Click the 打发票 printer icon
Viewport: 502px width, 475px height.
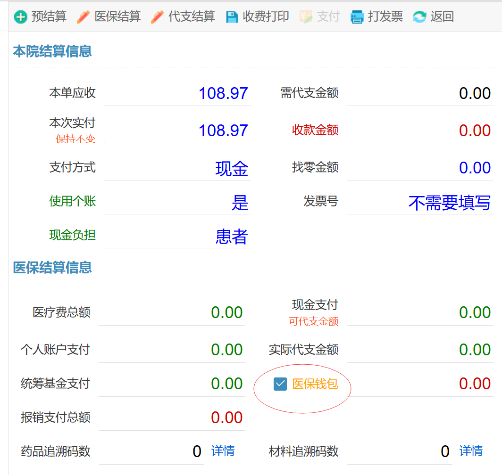[357, 17]
